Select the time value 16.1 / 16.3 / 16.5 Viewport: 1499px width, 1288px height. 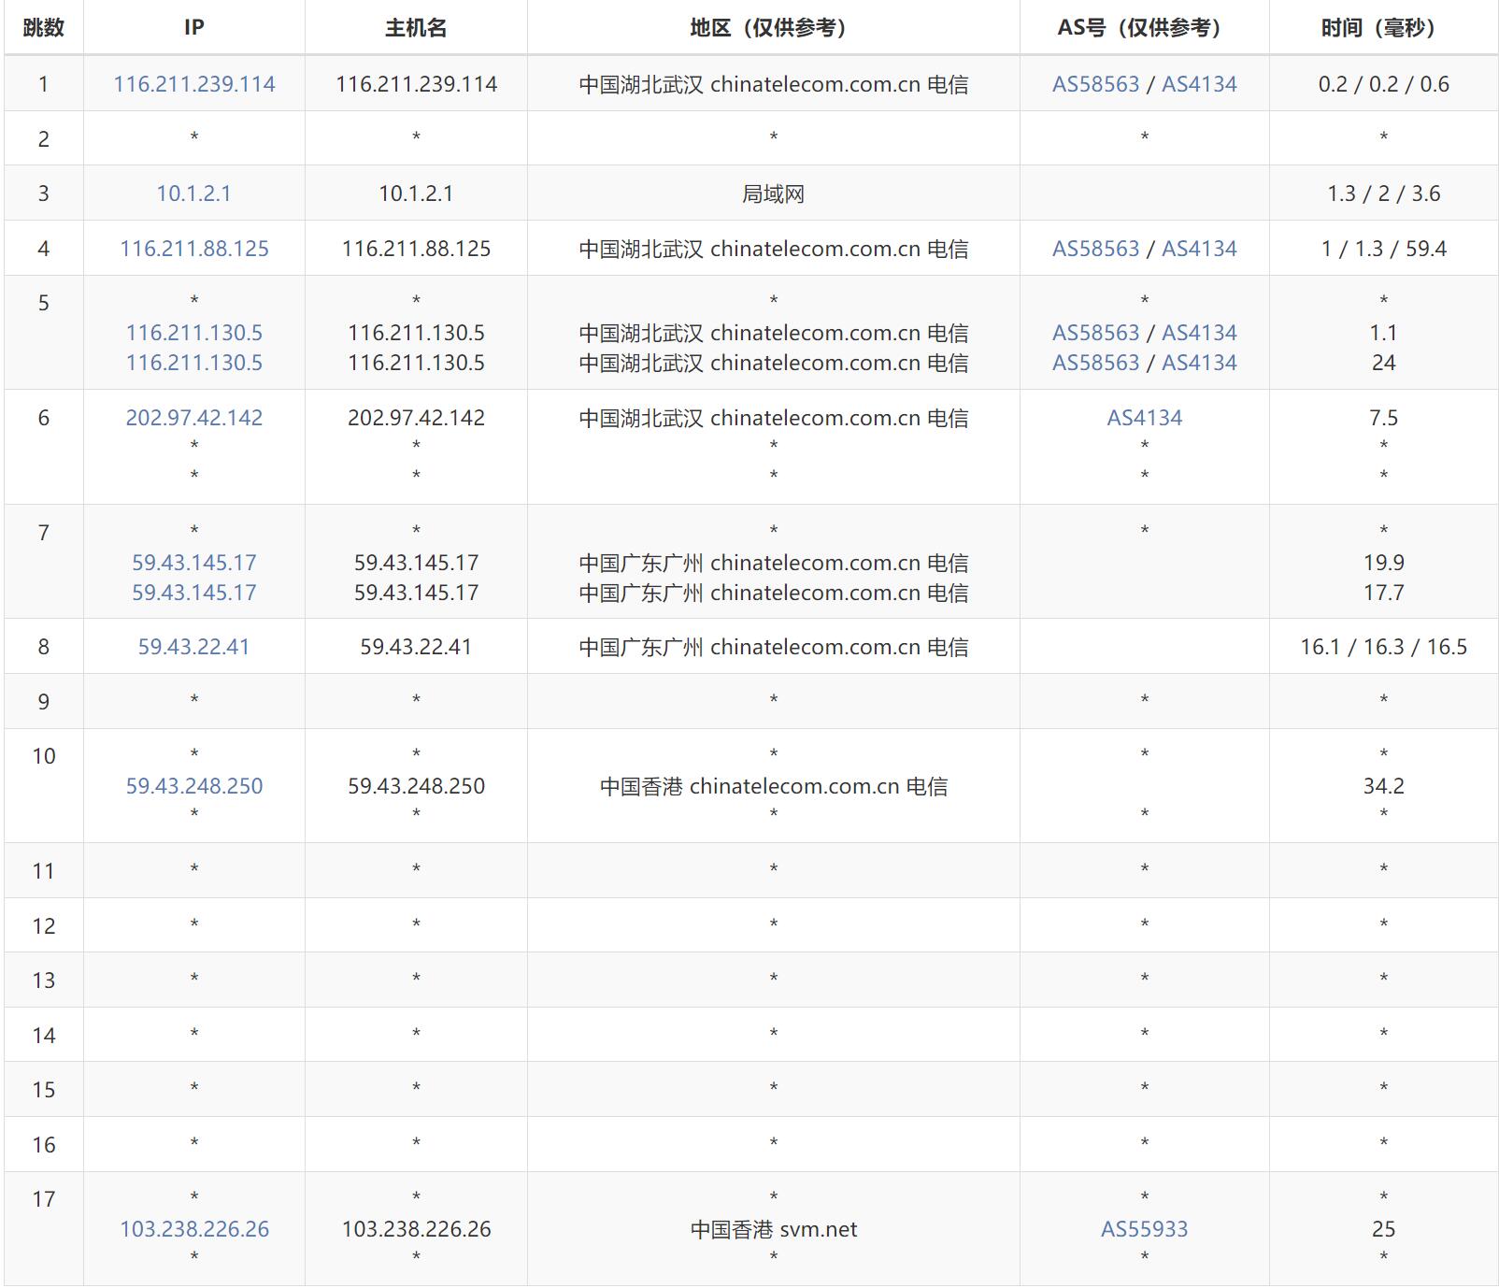[x=1383, y=647]
